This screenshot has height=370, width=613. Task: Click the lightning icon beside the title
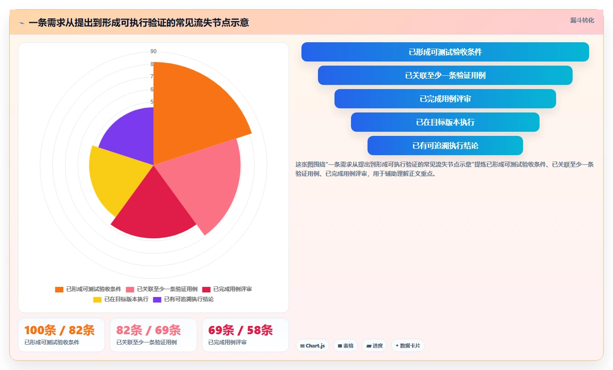pos(22,23)
